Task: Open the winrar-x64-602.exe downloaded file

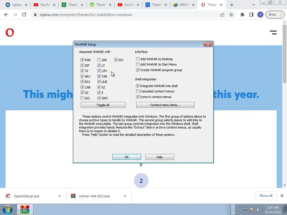Action: 94,196
